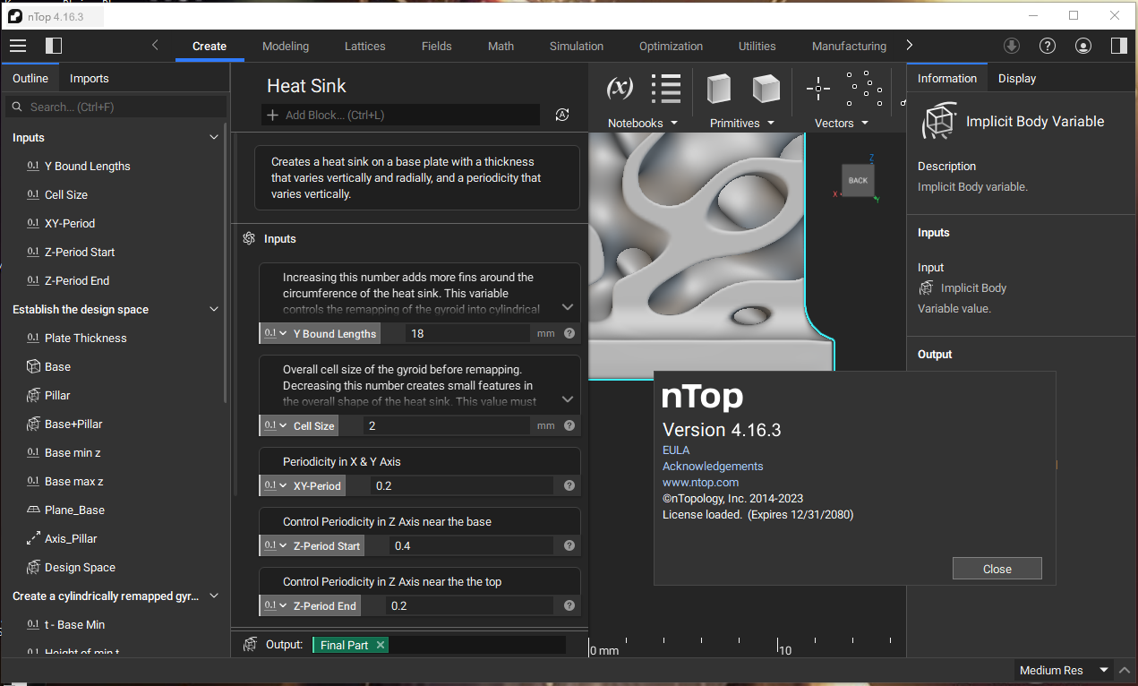Viewport: 1138px width, 686px height.
Task: Click the BACK view cube face
Action: click(x=858, y=180)
